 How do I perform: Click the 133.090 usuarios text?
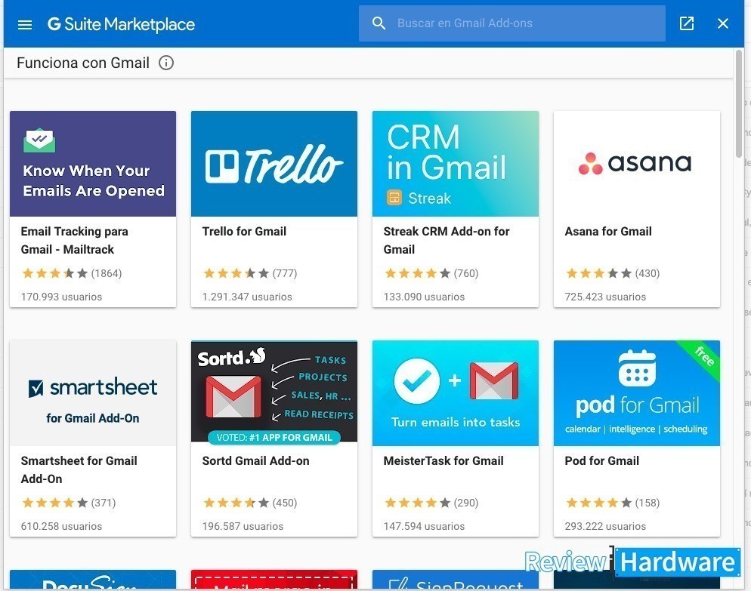[x=424, y=297]
